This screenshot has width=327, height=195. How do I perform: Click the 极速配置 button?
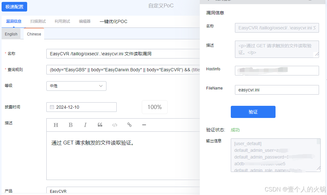click(14, 7)
